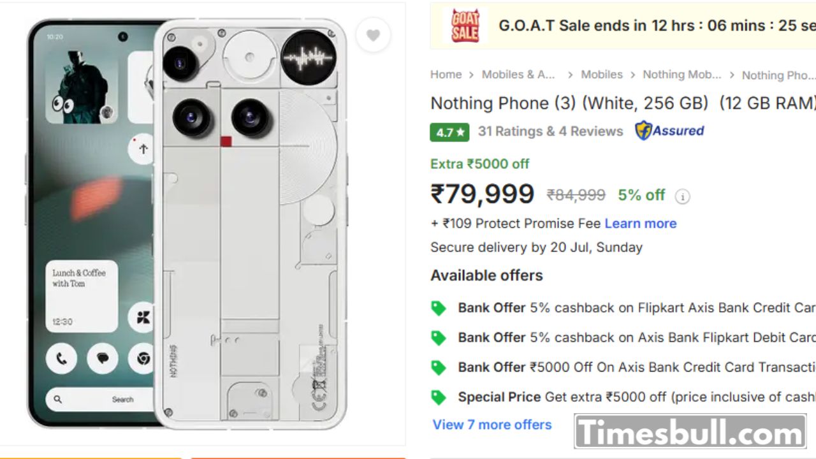
Task: Click the price info icon
Action: click(682, 196)
